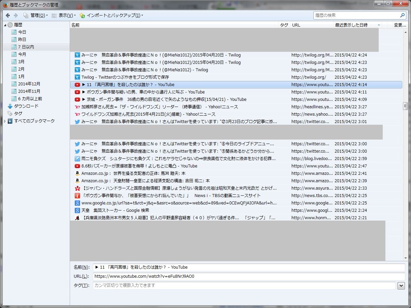Collapse the 履歴 tree node

(5, 25)
